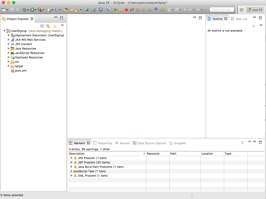Click the Skip All Breakpoints icon

coord(108,10)
